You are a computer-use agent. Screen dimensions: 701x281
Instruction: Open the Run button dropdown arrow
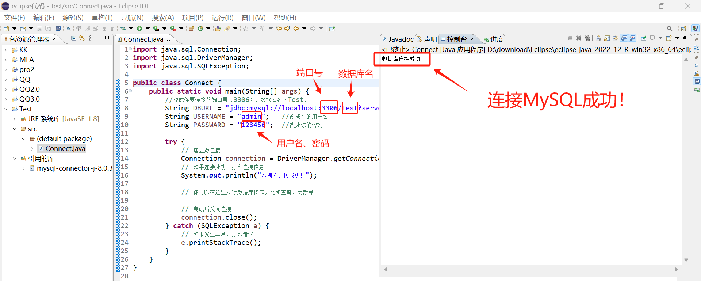pyautogui.click(x=148, y=29)
